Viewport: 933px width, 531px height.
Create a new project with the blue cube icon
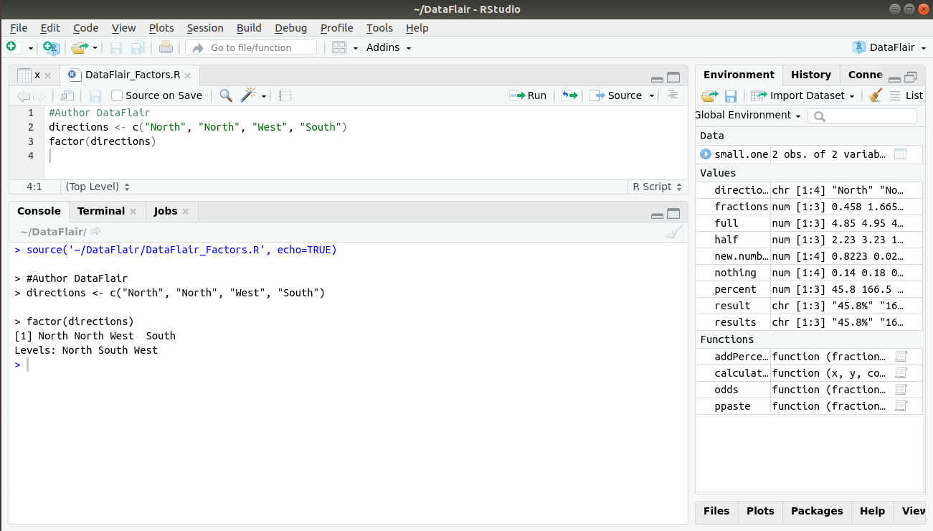(49, 47)
